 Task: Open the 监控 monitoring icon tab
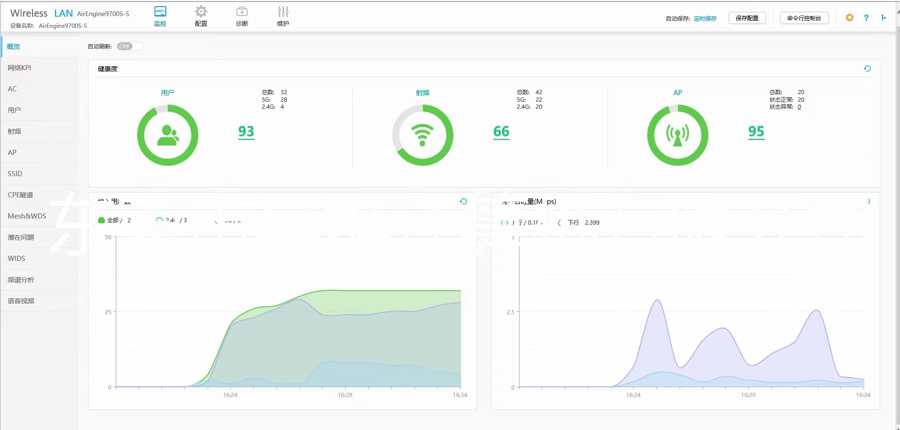click(x=160, y=16)
